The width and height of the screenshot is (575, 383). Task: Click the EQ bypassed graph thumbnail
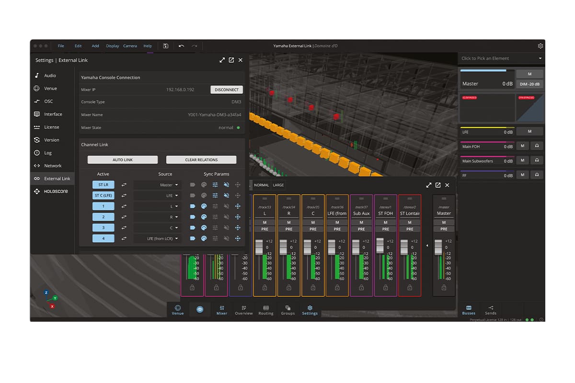[x=487, y=108]
